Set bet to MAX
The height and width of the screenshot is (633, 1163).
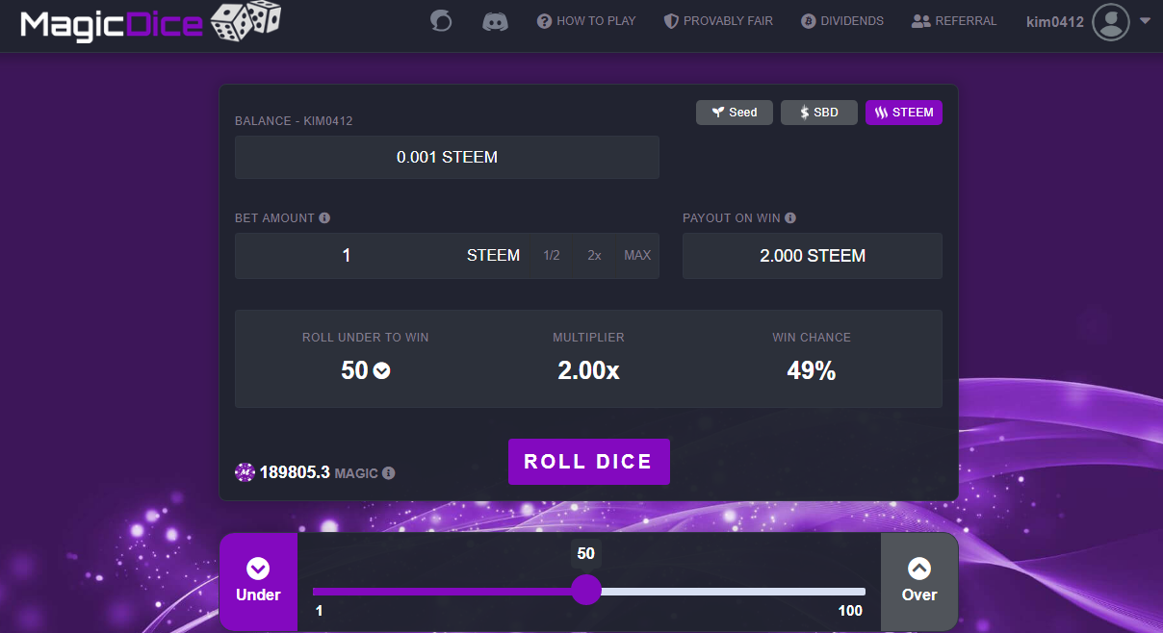(x=637, y=256)
